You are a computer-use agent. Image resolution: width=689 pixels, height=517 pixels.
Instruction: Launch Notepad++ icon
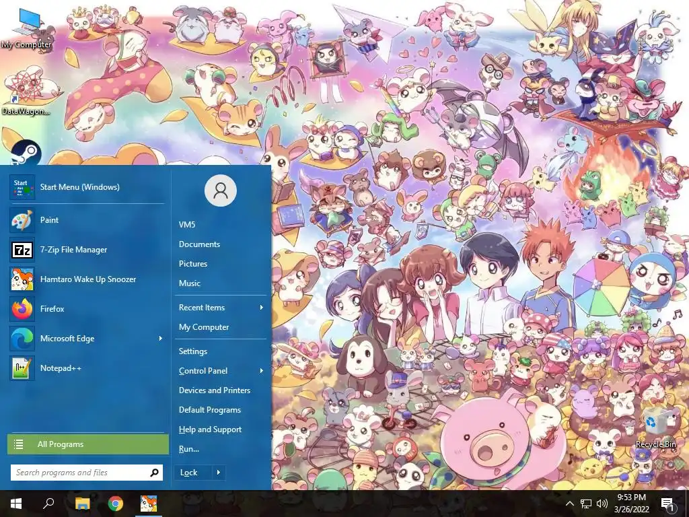(22, 368)
